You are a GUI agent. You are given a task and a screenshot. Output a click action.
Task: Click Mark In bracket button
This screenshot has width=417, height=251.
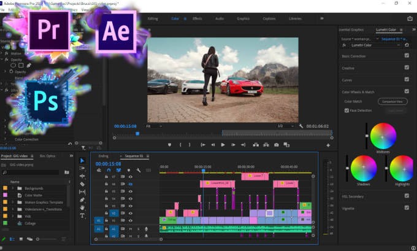click(180, 145)
